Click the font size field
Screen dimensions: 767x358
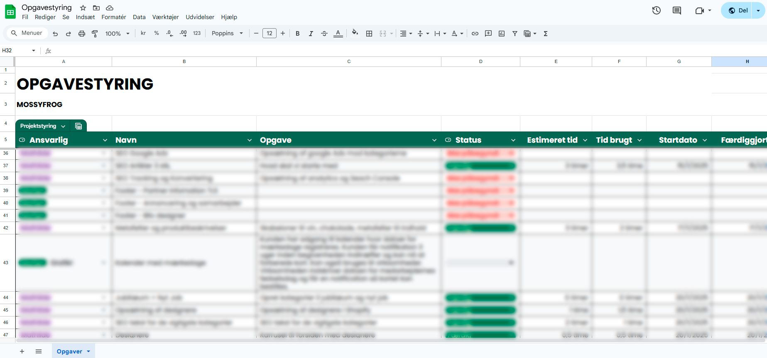point(270,33)
